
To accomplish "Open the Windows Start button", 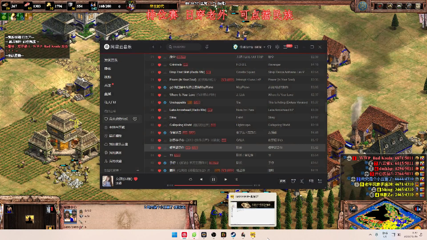I will 175,235.
